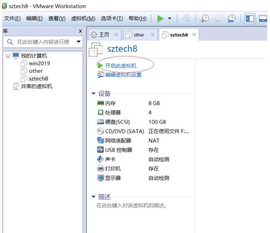Collapse the 描述 description section
This screenshot has width=270, height=233.
click(x=93, y=197)
